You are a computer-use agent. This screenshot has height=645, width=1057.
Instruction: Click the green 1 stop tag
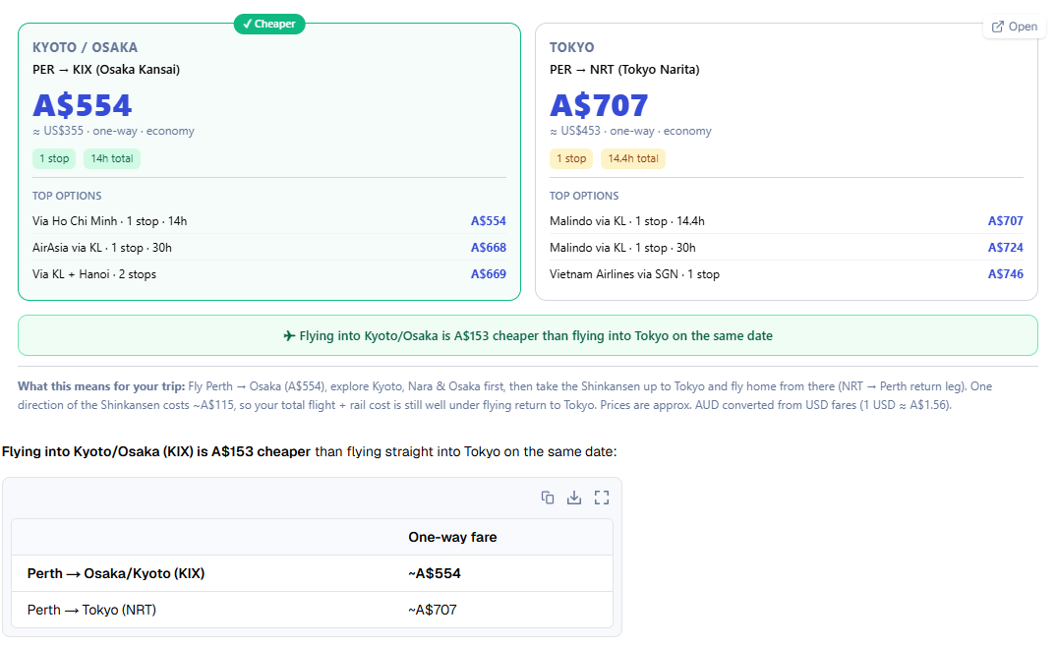point(54,158)
